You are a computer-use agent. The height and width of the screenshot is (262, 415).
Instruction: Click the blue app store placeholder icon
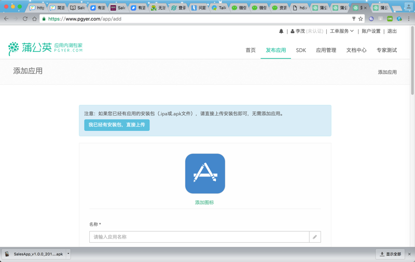205,174
